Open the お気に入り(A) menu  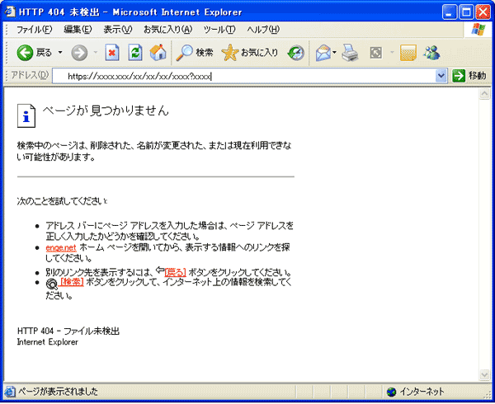[x=167, y=30]
